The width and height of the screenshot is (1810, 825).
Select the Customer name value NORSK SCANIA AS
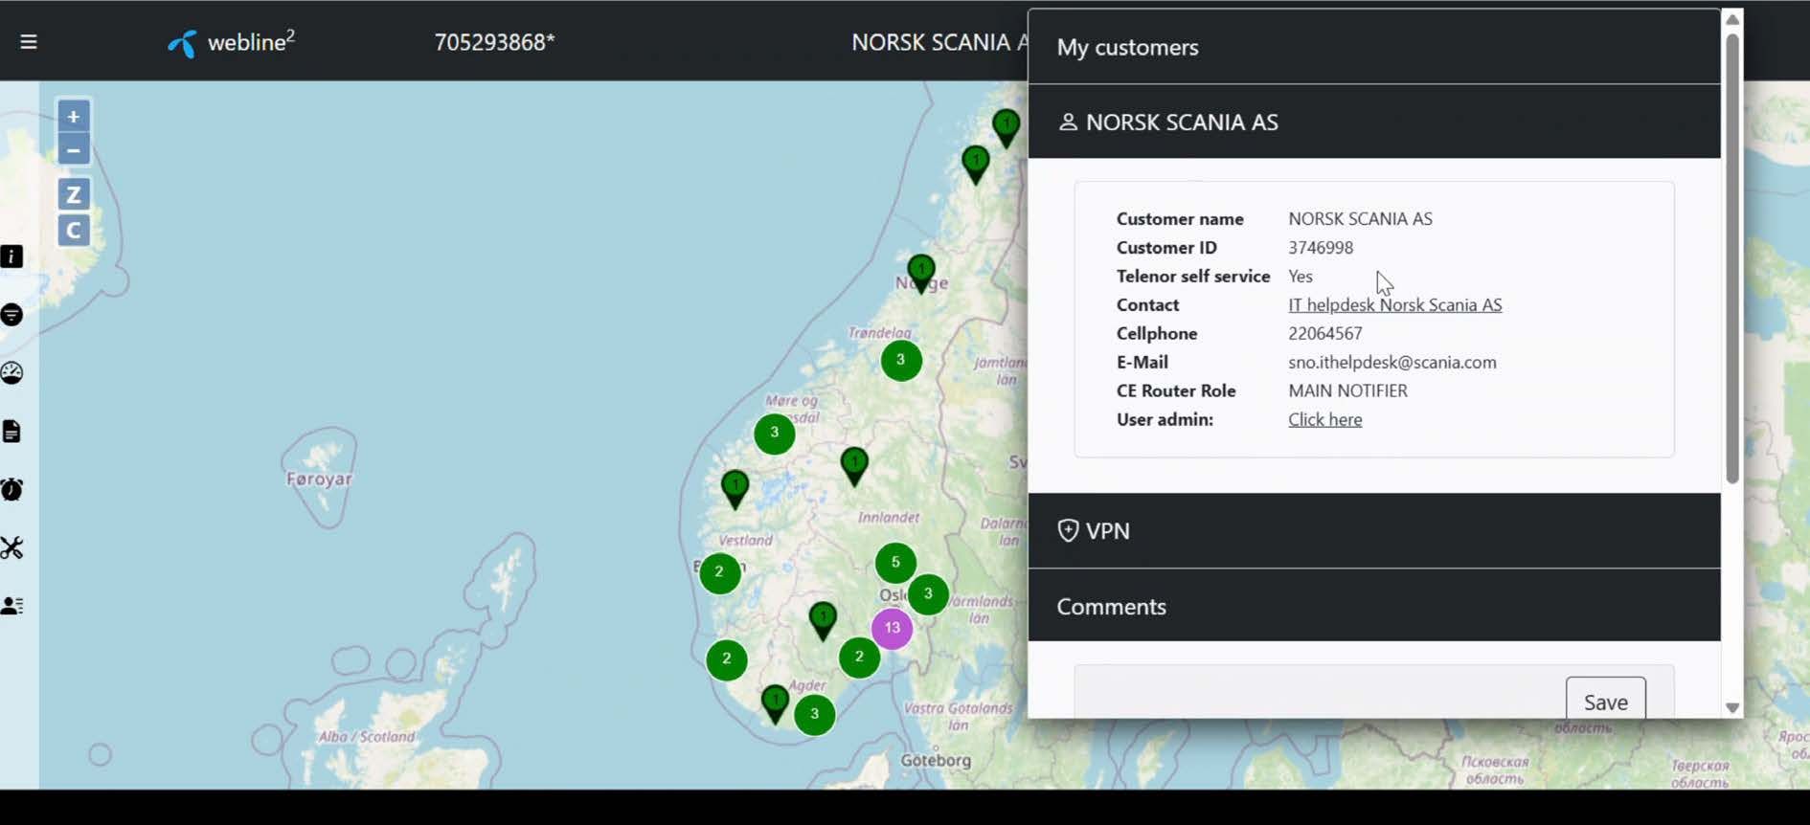tap(1360, 218)
